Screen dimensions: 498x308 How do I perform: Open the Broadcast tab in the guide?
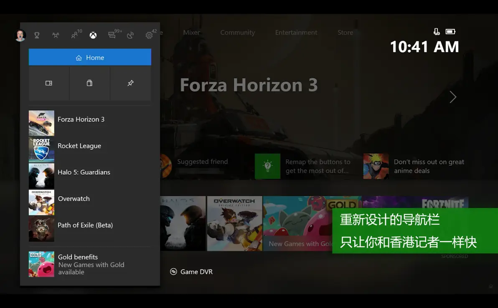[x=130, y=35]
